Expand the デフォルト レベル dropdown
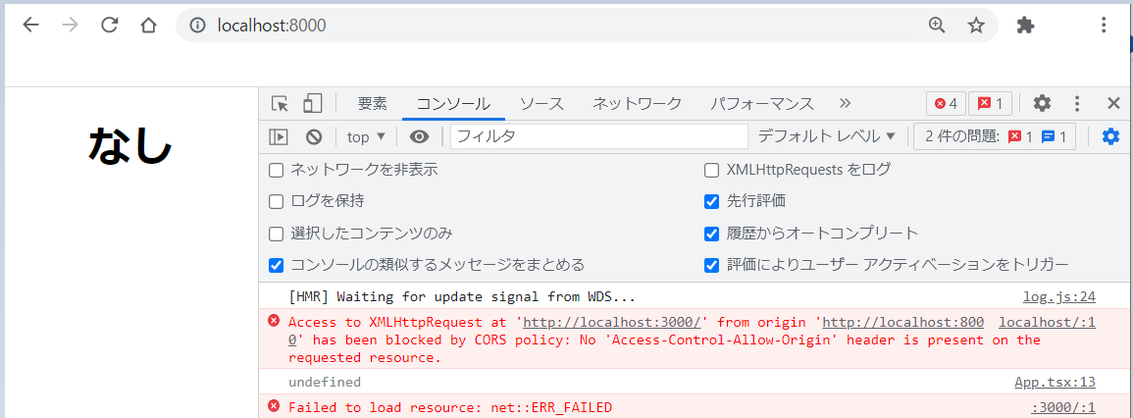 [x=827, y=136]
